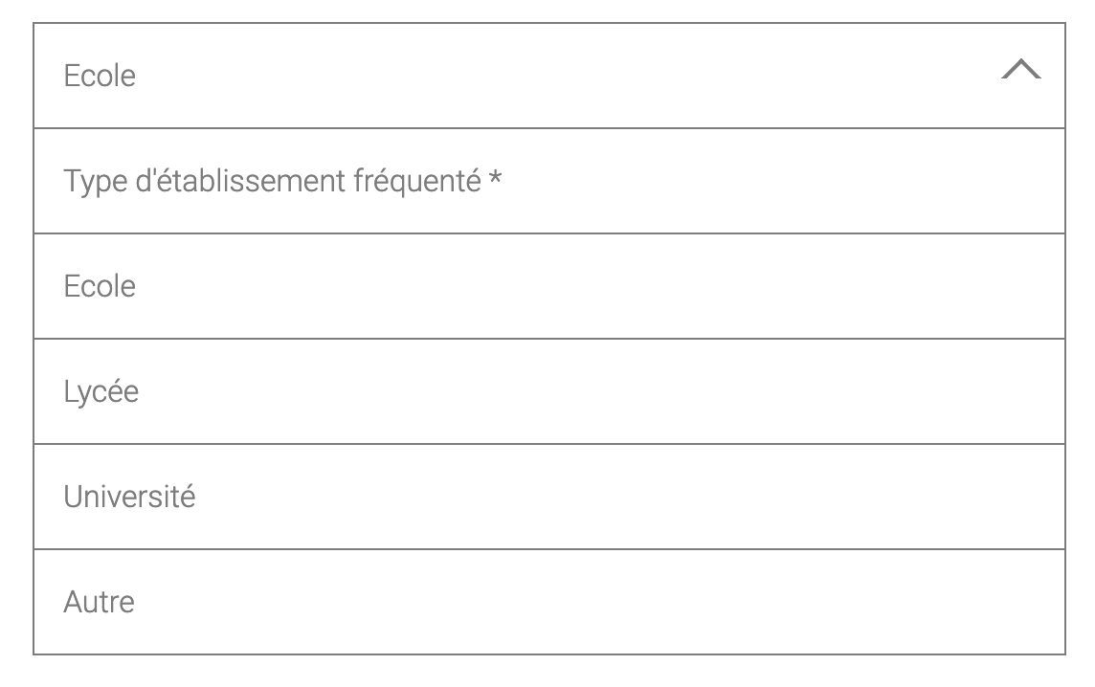Re-select the Ecole entry below the placeholder

[x=548, y=286]
